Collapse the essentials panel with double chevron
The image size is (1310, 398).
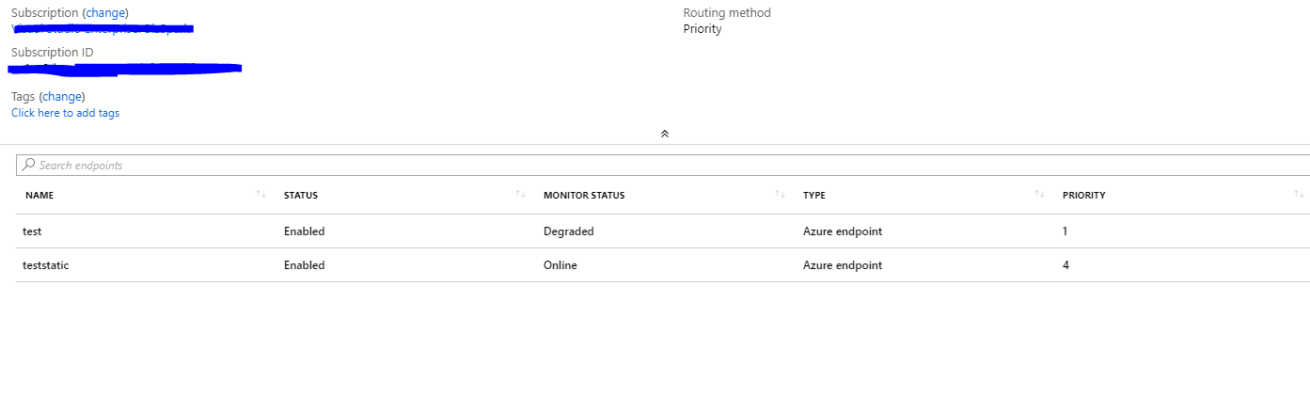click(x=664, y=134)
